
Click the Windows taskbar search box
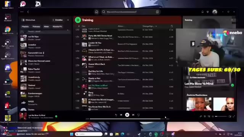(x=88, y=134)
